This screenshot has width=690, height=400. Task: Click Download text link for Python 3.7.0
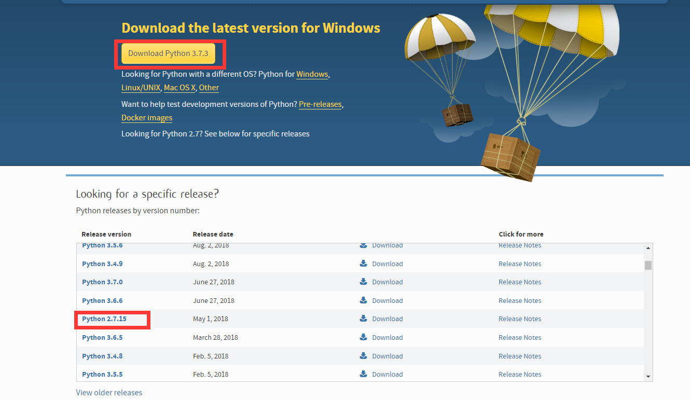pyautogui.click(x=388, y=282)
